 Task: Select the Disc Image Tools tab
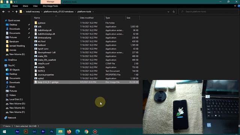click(50, 6)
